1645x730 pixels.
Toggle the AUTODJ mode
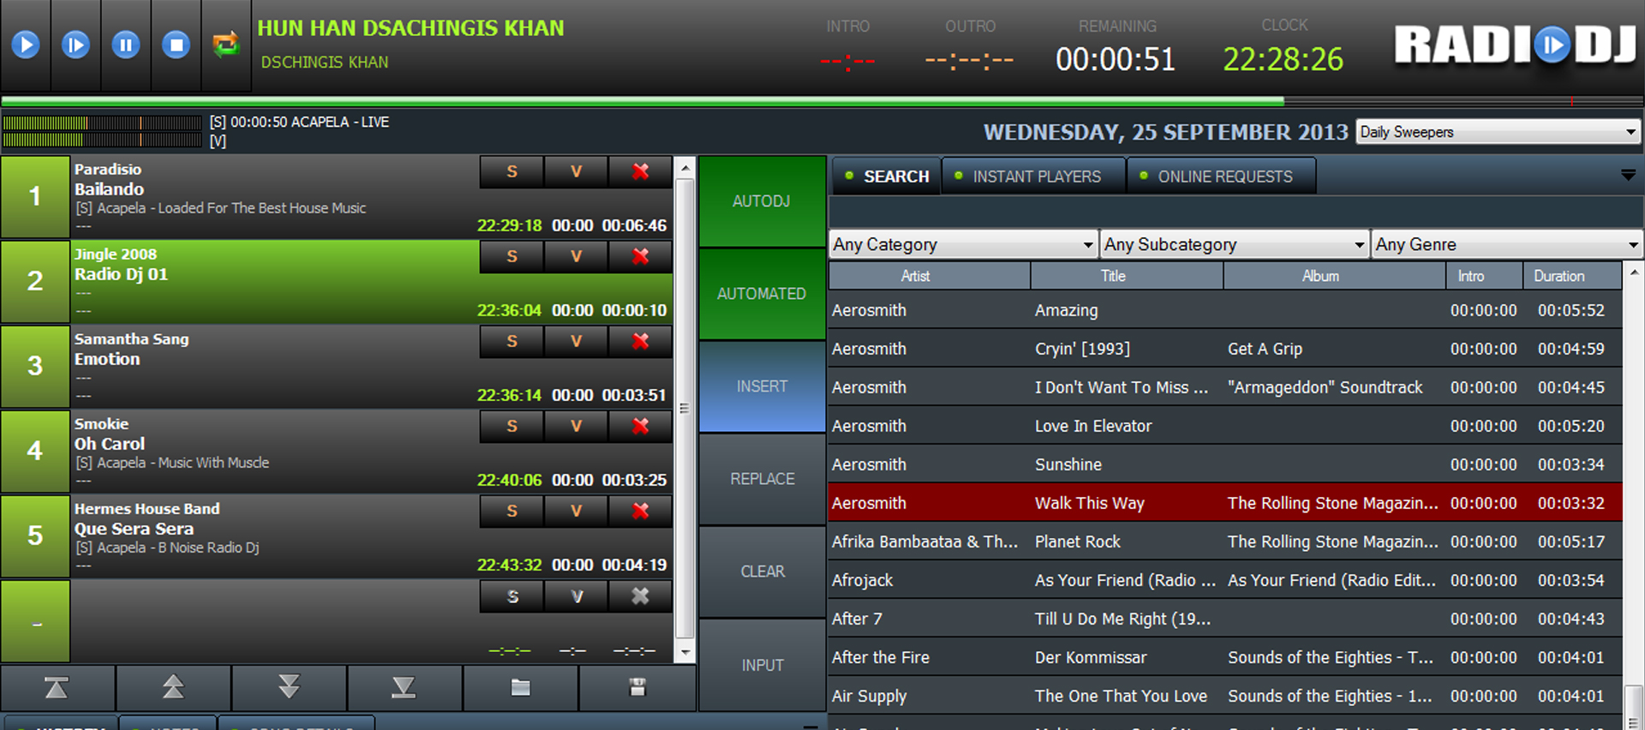point(762,201)
